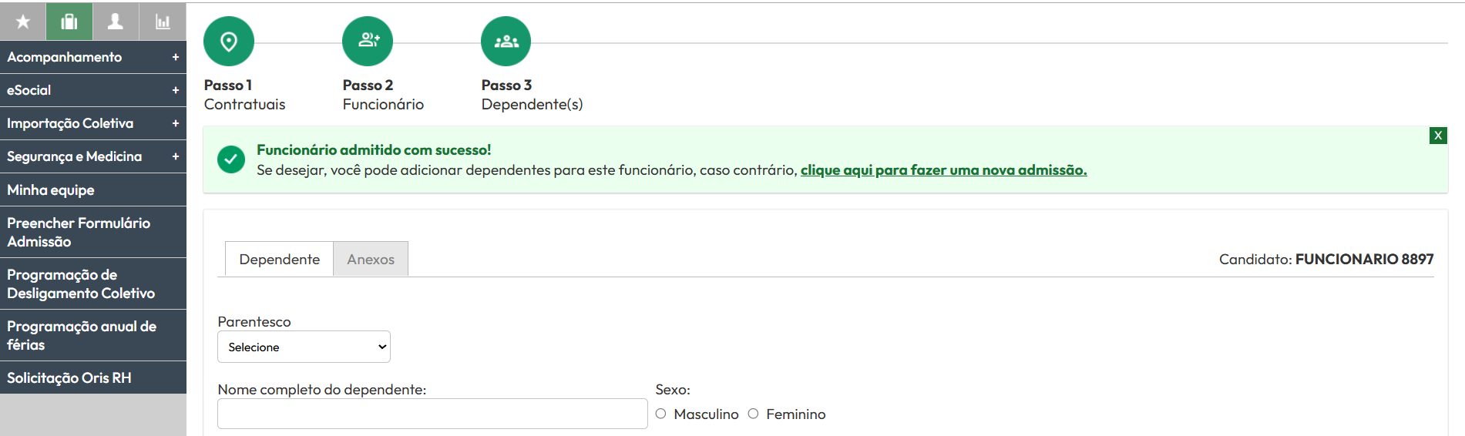Close the green success message banner
Viewport: 1465px width, 436px height.
(1438, 136)
